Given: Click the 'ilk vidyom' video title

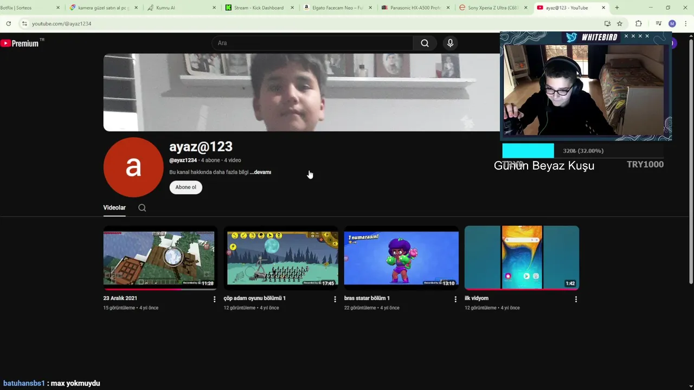Looking at the screenshot, I should point(477,298).
